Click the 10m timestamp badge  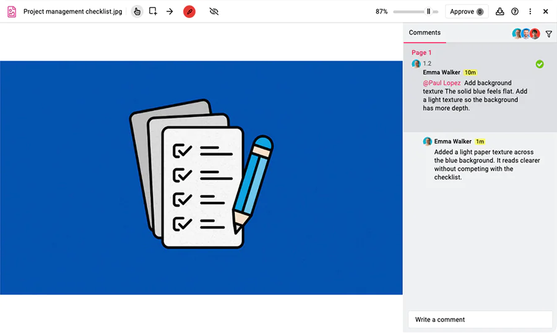pos(470,72)
